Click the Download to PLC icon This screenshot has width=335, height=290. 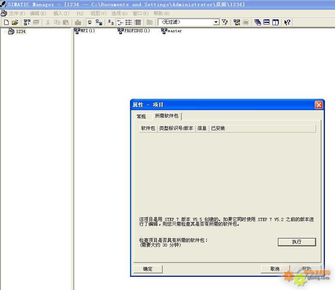click(x=78, y=22)
